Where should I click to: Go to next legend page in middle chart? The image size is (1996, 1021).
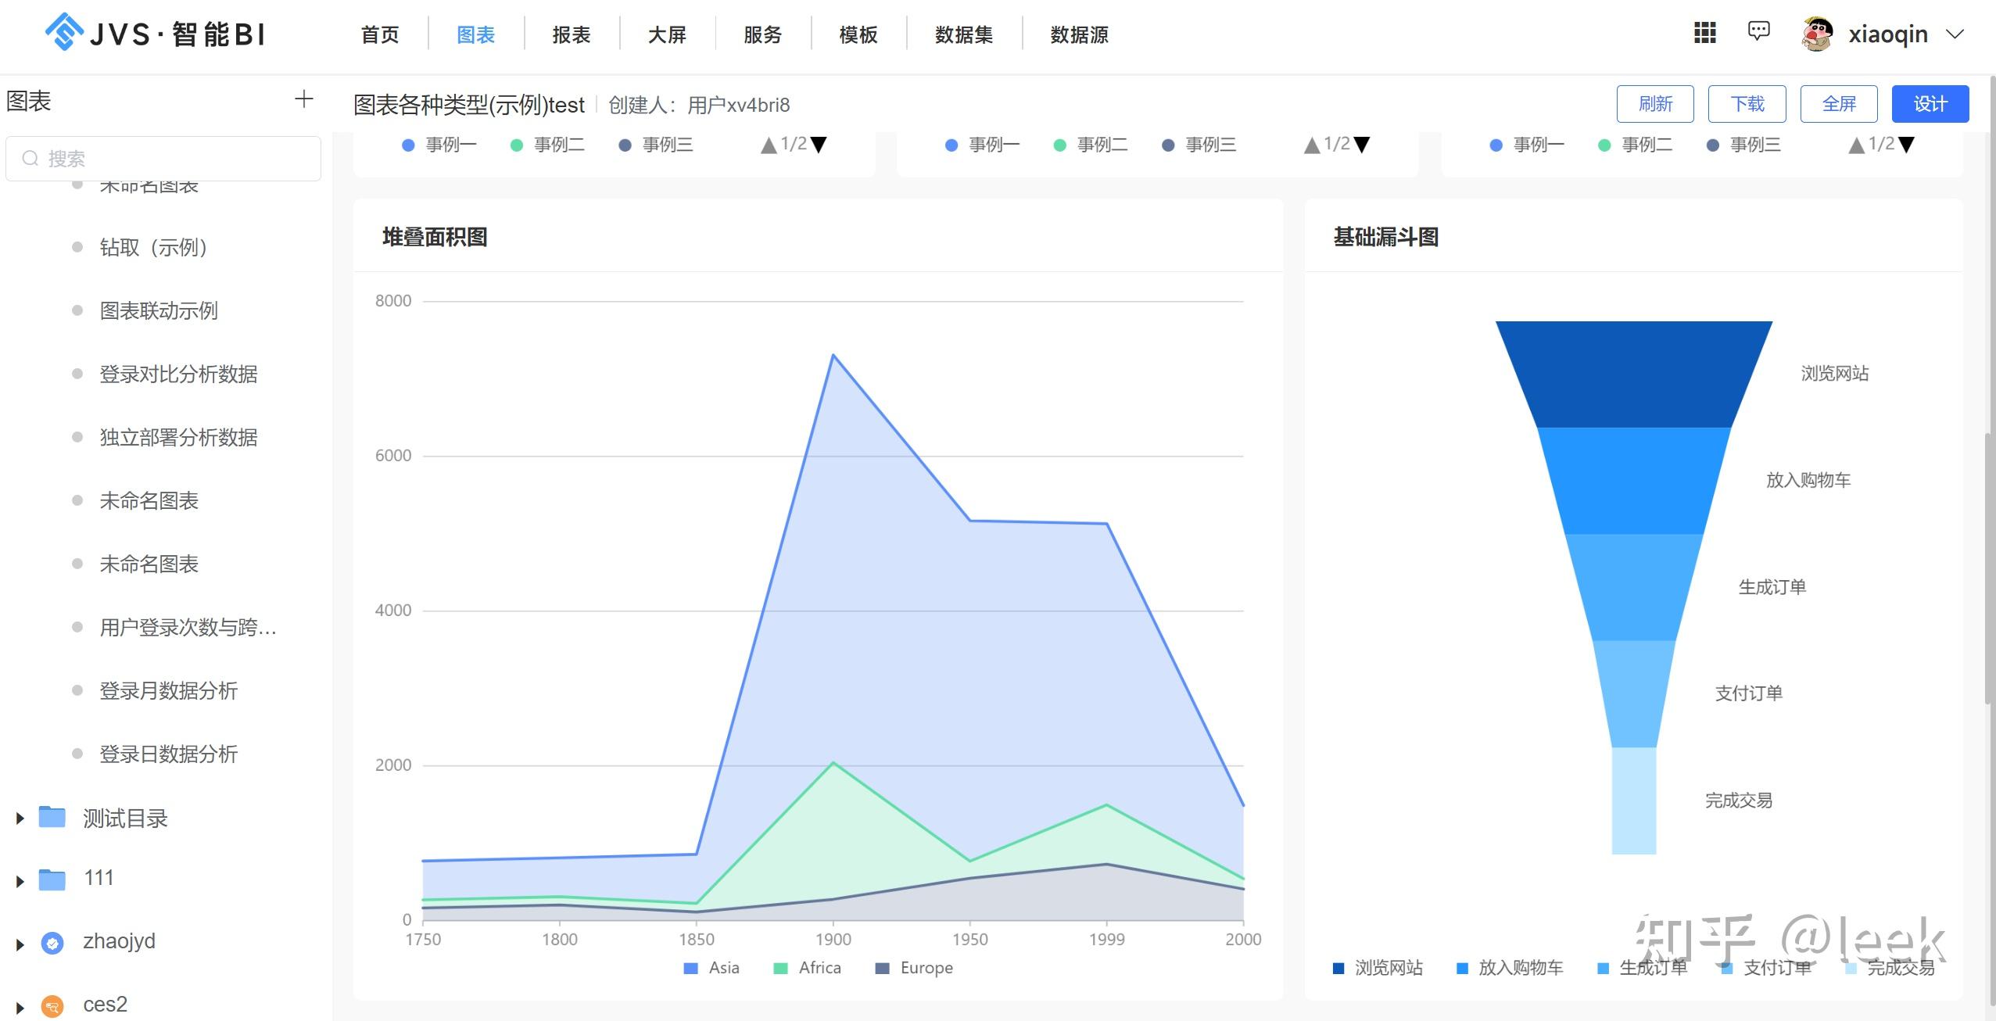[x=1362, y=145]
